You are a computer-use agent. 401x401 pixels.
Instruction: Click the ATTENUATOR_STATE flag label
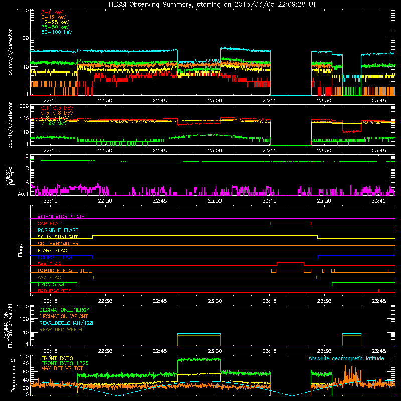(61, 217)
